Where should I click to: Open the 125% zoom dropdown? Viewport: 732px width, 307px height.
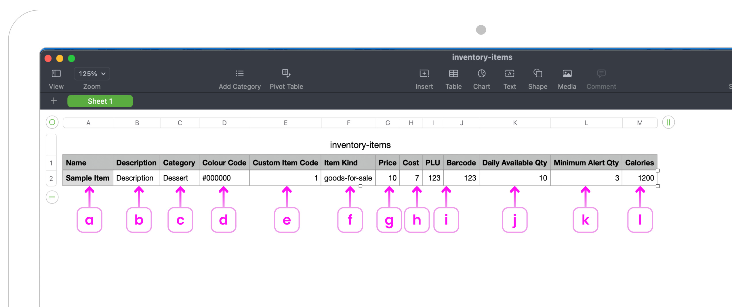tap(91, 74)
